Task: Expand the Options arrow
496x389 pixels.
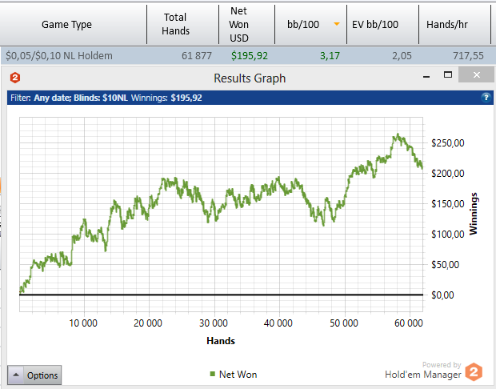Action: 16,375
